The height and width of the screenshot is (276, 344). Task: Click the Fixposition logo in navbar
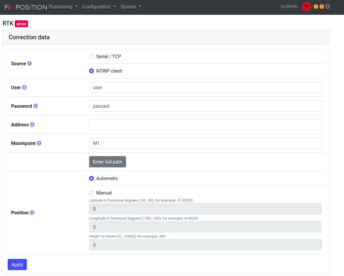coord(26,7)
